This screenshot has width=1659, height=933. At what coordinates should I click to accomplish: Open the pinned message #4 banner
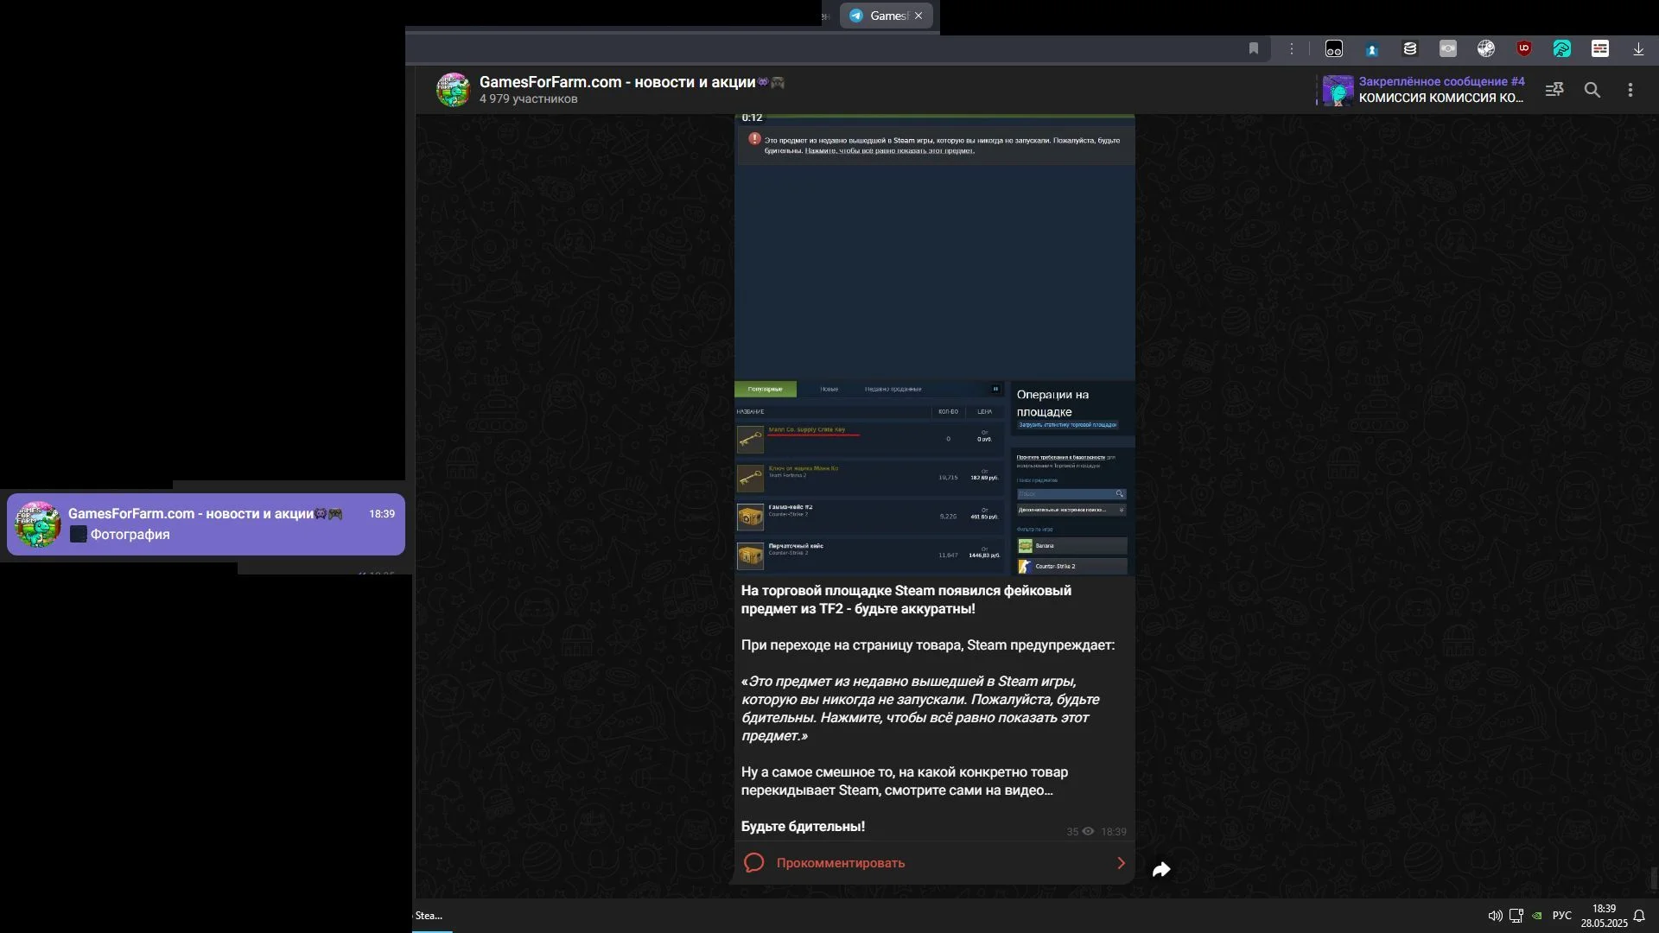click(1423, 90)
